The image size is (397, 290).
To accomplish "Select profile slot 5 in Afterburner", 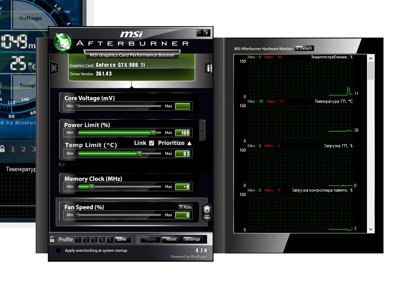I will 110,239.
